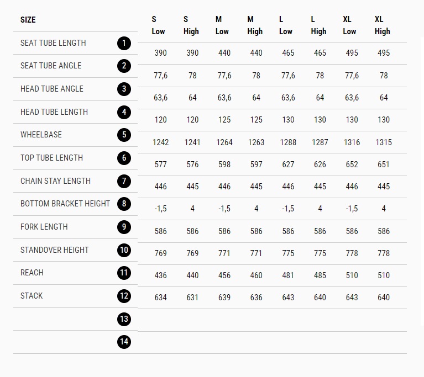Click the SIZE heading
Viewport: 424px width, 377px height.
(28, 20)
